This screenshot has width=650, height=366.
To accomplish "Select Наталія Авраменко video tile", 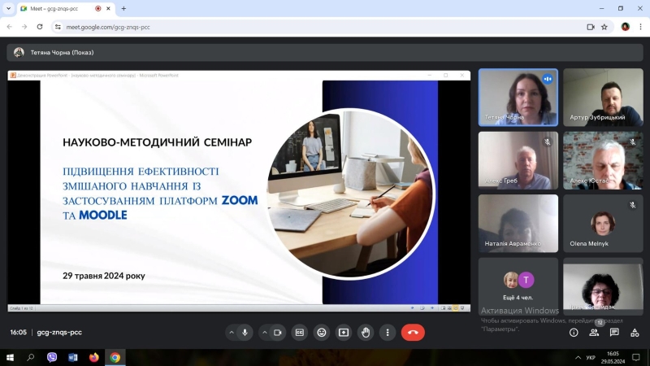I will point(518,224).
